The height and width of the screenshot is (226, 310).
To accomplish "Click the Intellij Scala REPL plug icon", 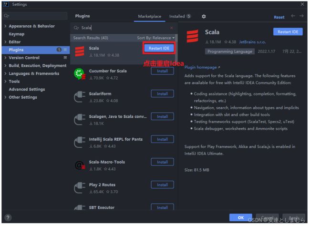I will coord(80,142).
